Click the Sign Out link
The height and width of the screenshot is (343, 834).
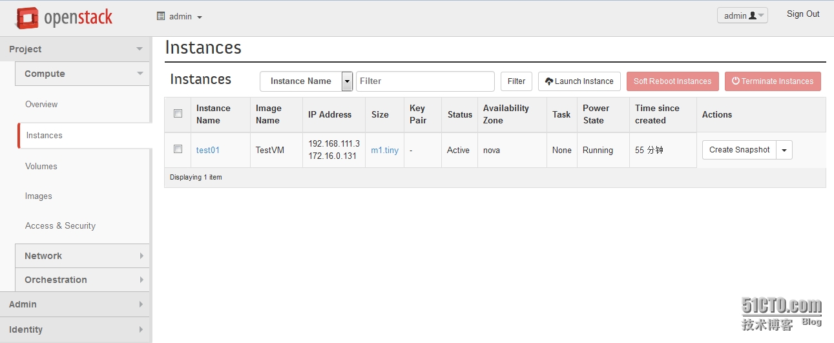click(x=803, y=14)
